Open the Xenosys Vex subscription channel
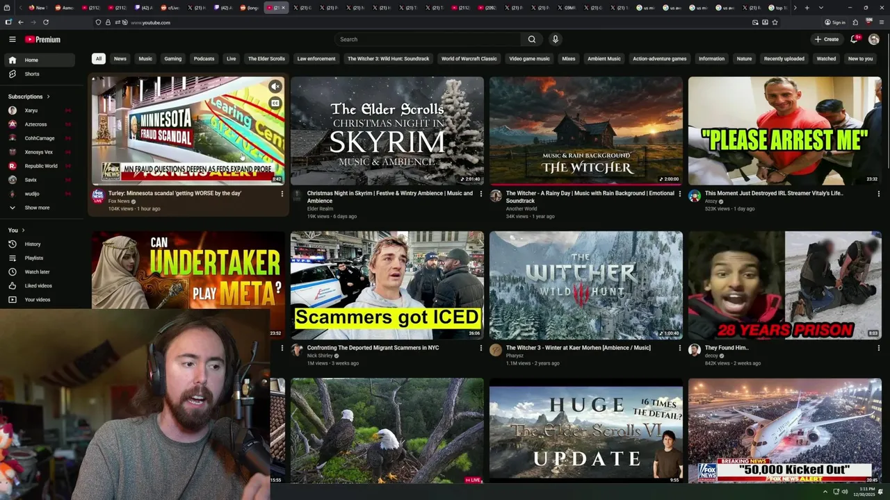 tap(40, 152)
